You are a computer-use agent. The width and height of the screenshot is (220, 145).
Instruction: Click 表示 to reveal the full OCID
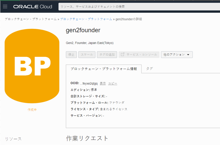[x=103, y=83]
